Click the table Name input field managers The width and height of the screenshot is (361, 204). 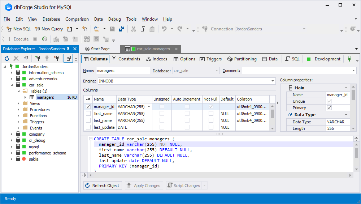pyautogui.click(x=123, y=71)
